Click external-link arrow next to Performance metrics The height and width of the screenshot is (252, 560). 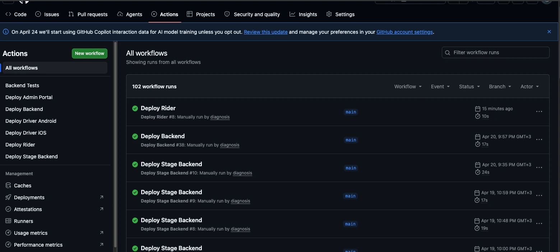(101, 244)
